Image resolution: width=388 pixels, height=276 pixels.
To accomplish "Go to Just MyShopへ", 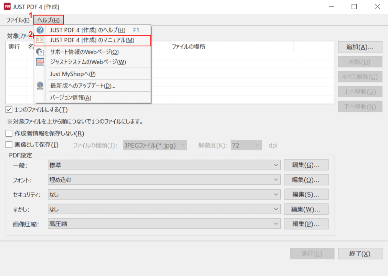I will tap(92, 74).
